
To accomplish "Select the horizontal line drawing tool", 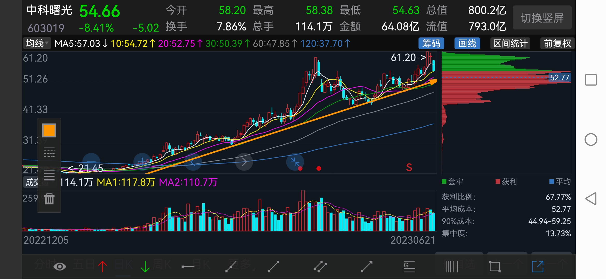I will [188, 267].
